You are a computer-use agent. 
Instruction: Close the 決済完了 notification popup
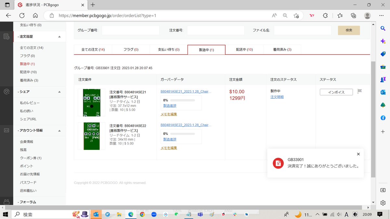(358, 154)
